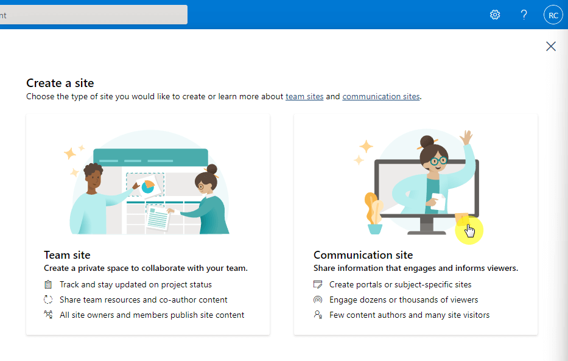Click 'All site owners and members publish site content'
Image resolution: width=568 pixels, height=361 pixels.
coord(152,315)
